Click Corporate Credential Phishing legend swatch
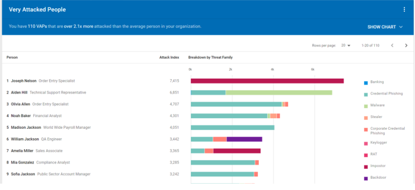 click(366, 130)
